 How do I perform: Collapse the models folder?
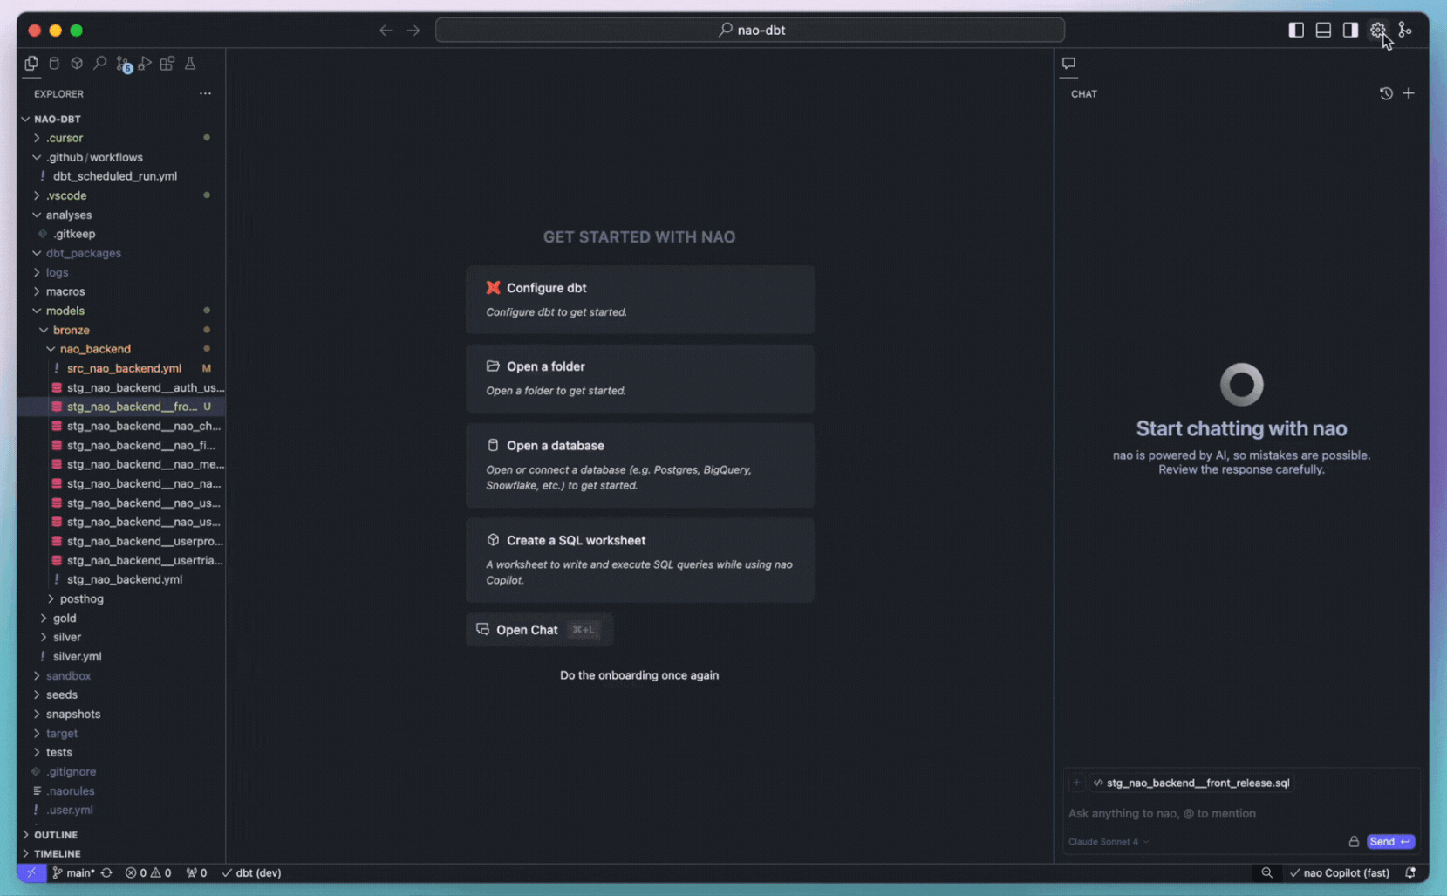coord(65,311)
